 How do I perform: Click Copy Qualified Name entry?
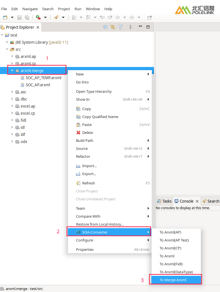pyautogui.click(x=110, y=117)
